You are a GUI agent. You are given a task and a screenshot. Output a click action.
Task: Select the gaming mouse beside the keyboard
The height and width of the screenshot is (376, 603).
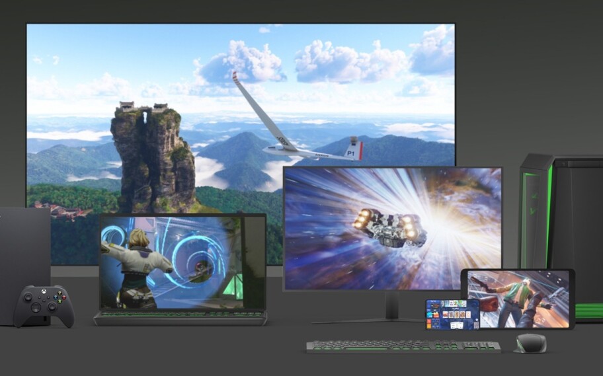point(530,343)
